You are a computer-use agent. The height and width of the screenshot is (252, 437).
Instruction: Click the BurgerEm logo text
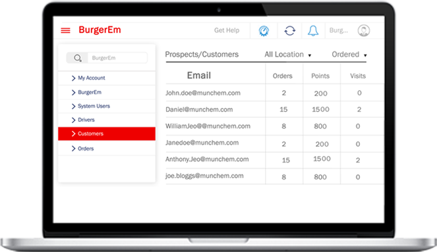100,30
